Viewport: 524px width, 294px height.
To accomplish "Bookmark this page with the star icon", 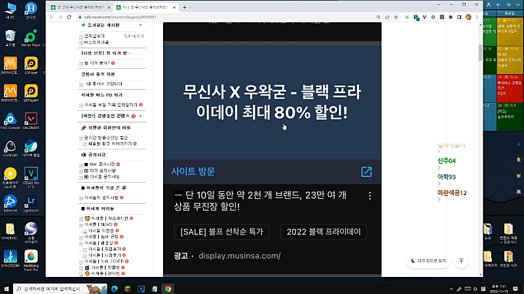I will click(396, 17).
